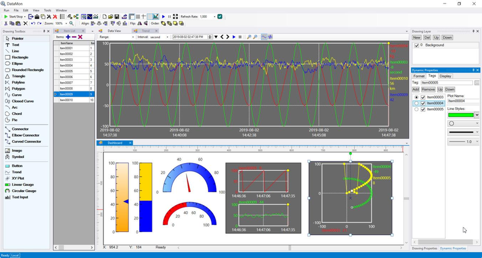The width and height of the screenshot is (482, 258).
Task: Toggle the Item00005 checkbox
Action: 423,109
